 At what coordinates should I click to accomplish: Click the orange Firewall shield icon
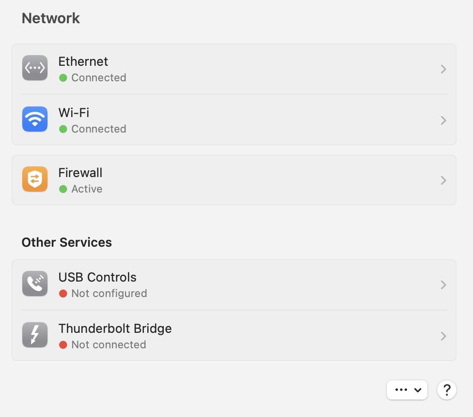[x=35, y=179]
